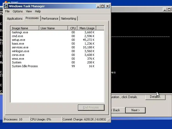Sort by User Name column header
Viewport: 172px width, 129px height.
pos(53,28)
